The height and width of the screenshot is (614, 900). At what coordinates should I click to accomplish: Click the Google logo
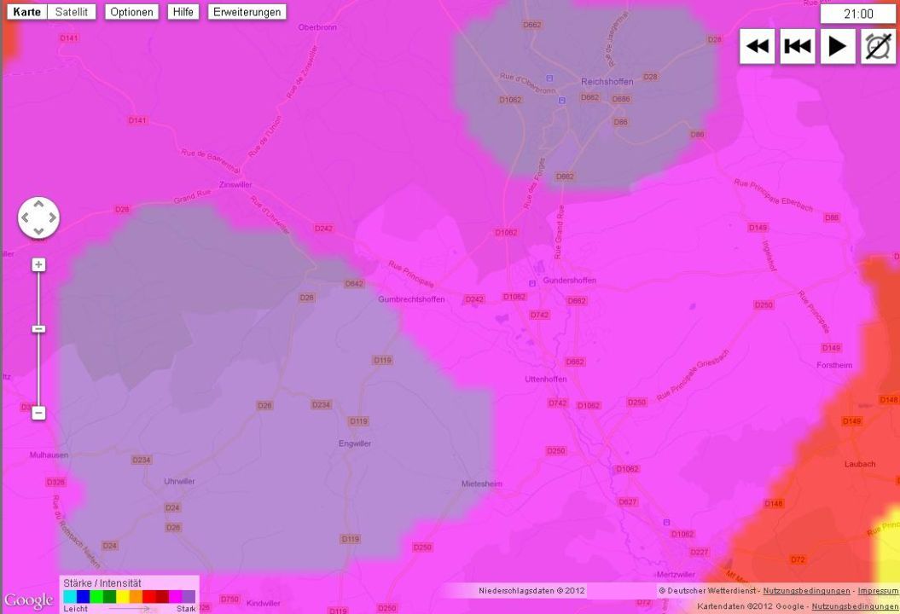[29, 600]
